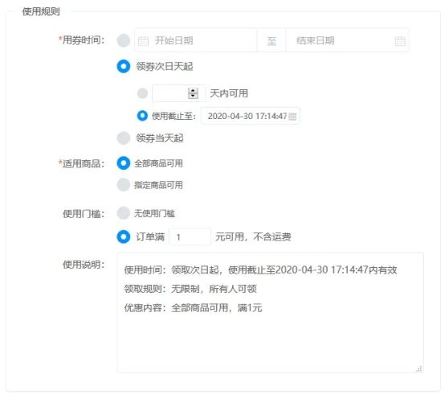This screenshot has width=445, height=395.
Task: Click the 使用门槛 field label
Action: [84, 213]
